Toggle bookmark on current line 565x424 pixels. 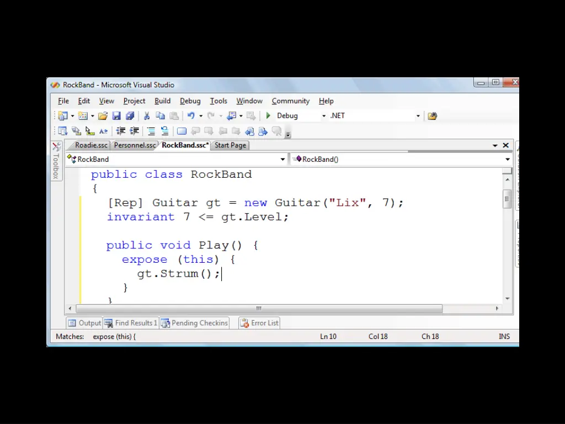182,131
